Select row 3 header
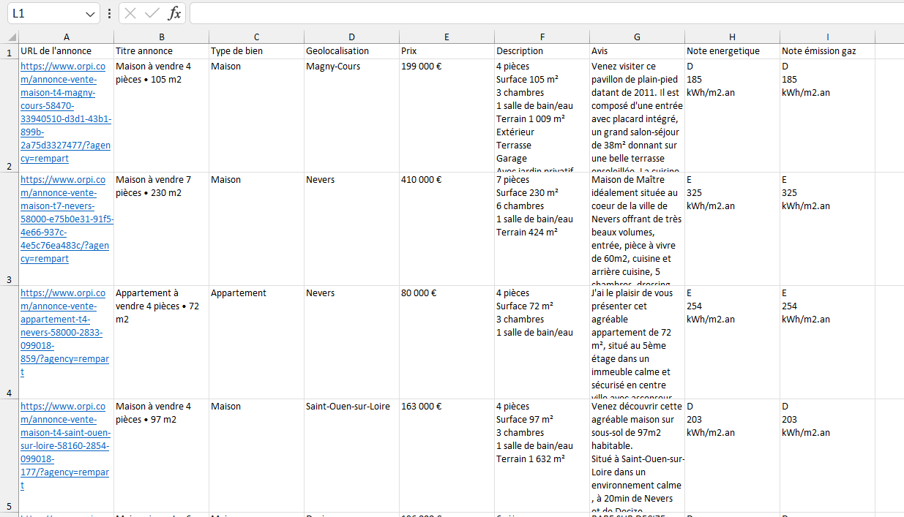 (10, 229)
